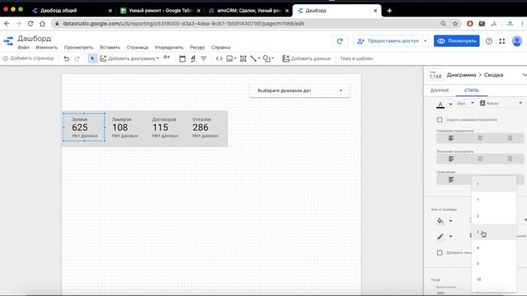Screen dimensions: 527x296
Task: Click the scorecard chart type thumbnail
Action: pos(436,75)
